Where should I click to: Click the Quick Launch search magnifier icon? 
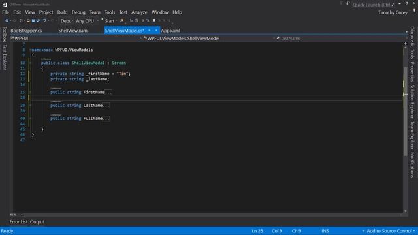(393, 5)
